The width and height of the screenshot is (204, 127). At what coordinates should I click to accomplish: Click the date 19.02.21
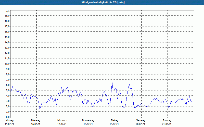click(x=114, y=124)
